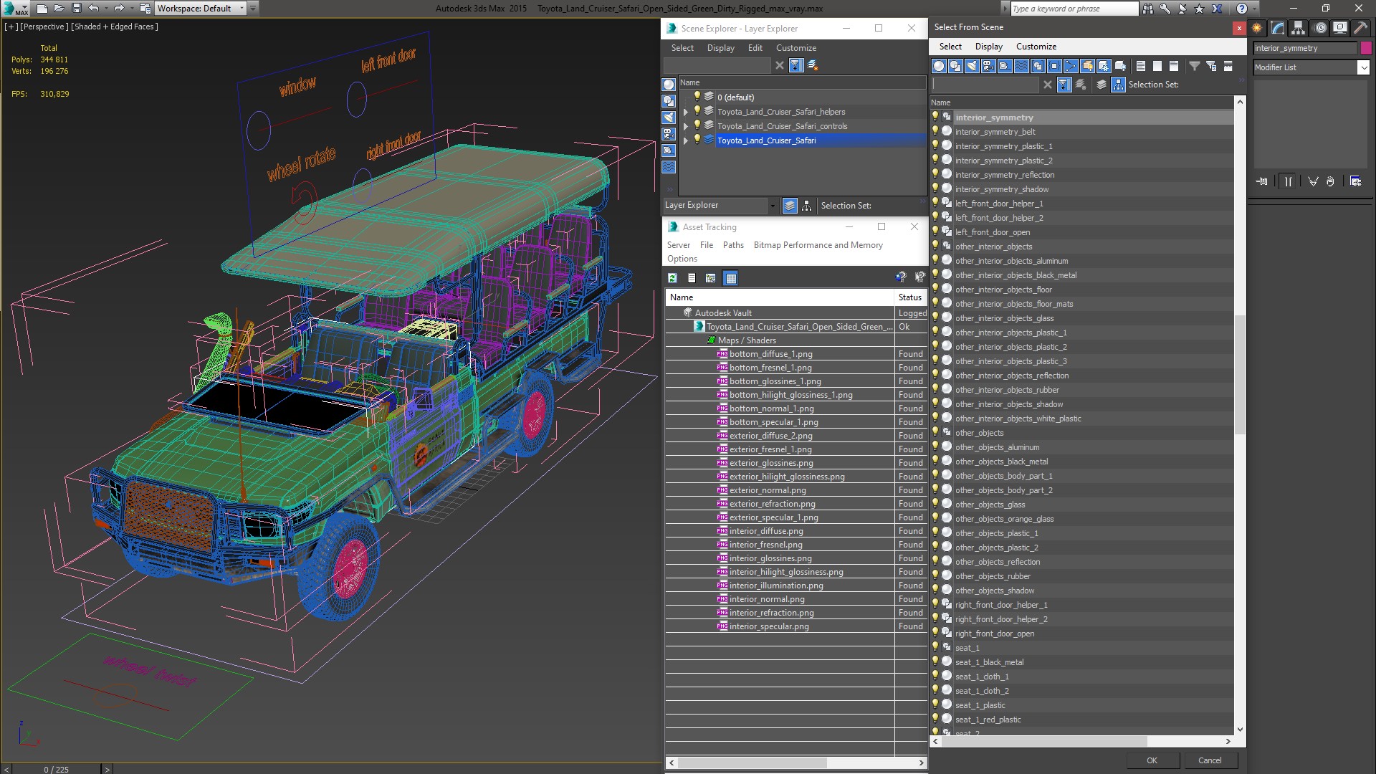Image resolution: width=1376 pixels, height=774 pixels.
Task: Toggle visibility bulb of seat_1_cloth_1
Action: pyautogui.click(x=935, y=676)
